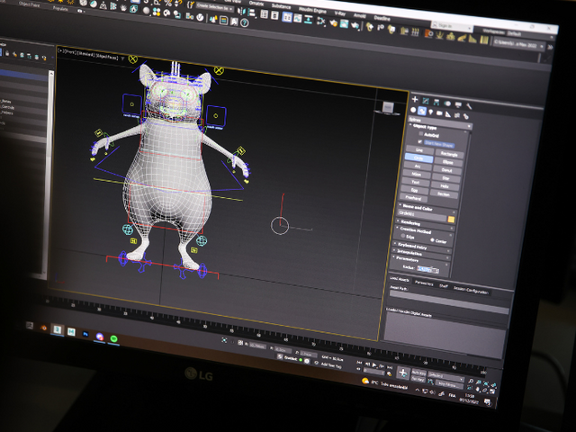Click the Donut shape button
Image resolution: width=576 pixels, height=432 pixels.
447,170
